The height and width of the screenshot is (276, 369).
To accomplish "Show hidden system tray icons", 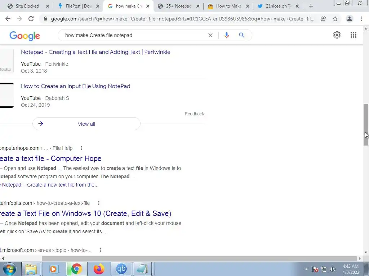I will point(306,269).
